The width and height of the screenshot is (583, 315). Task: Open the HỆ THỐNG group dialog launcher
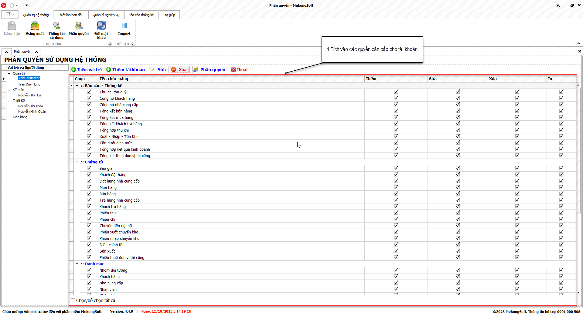[x=110, y=44]
